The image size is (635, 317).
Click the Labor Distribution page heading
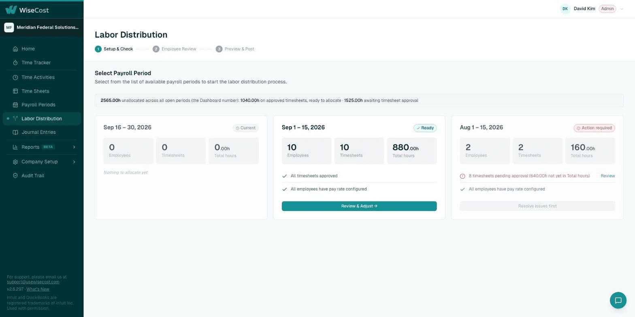[x=131, y=35]
